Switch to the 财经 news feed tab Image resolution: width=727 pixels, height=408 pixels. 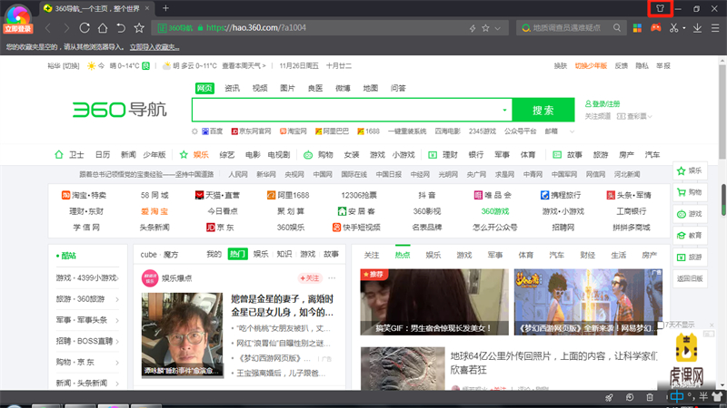[587, 255]
